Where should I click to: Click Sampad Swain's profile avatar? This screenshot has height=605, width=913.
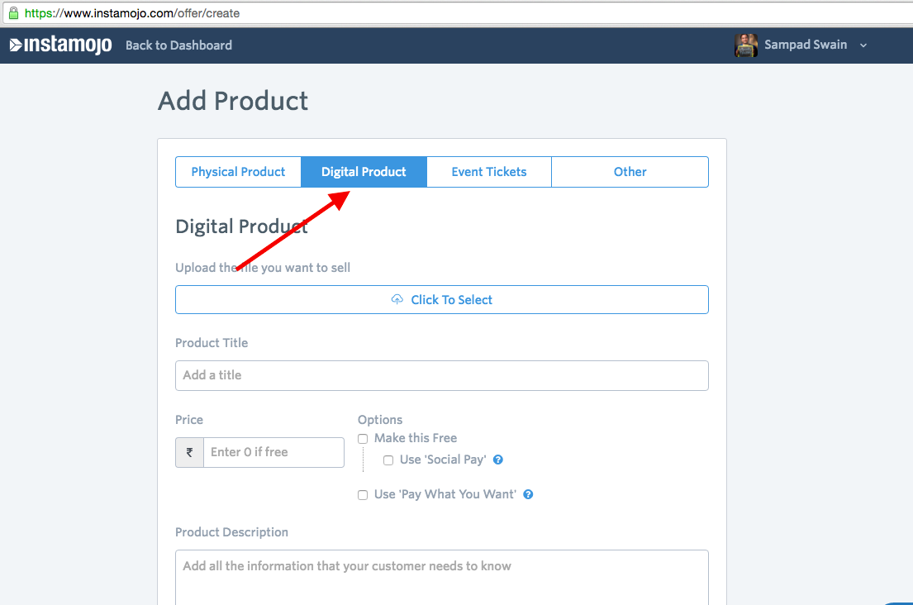(746, 45)
